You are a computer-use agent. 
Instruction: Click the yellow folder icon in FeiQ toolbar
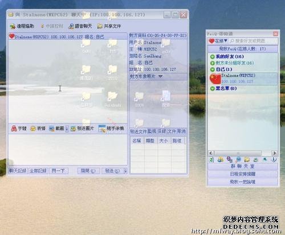pyautogui.click(x=247, y=159)
